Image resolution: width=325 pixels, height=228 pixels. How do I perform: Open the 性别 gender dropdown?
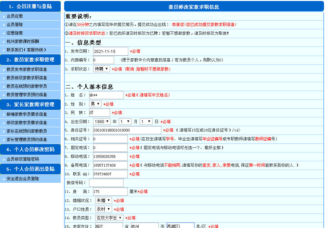click(95, 104)
